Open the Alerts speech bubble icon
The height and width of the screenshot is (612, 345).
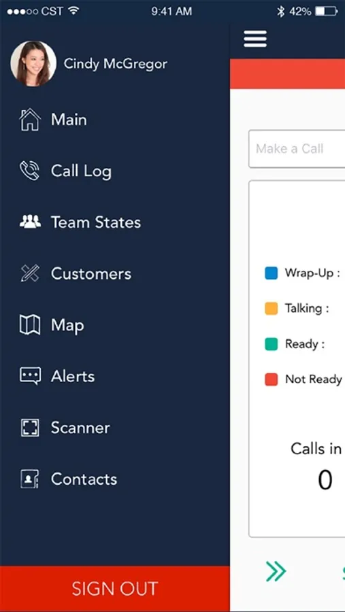30,376
